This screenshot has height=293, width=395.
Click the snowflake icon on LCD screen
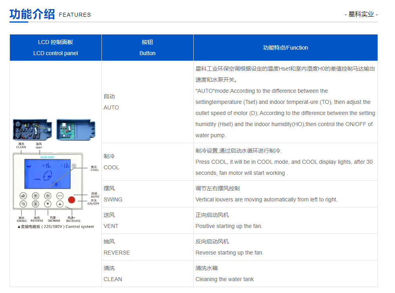(x=57, y=184)
